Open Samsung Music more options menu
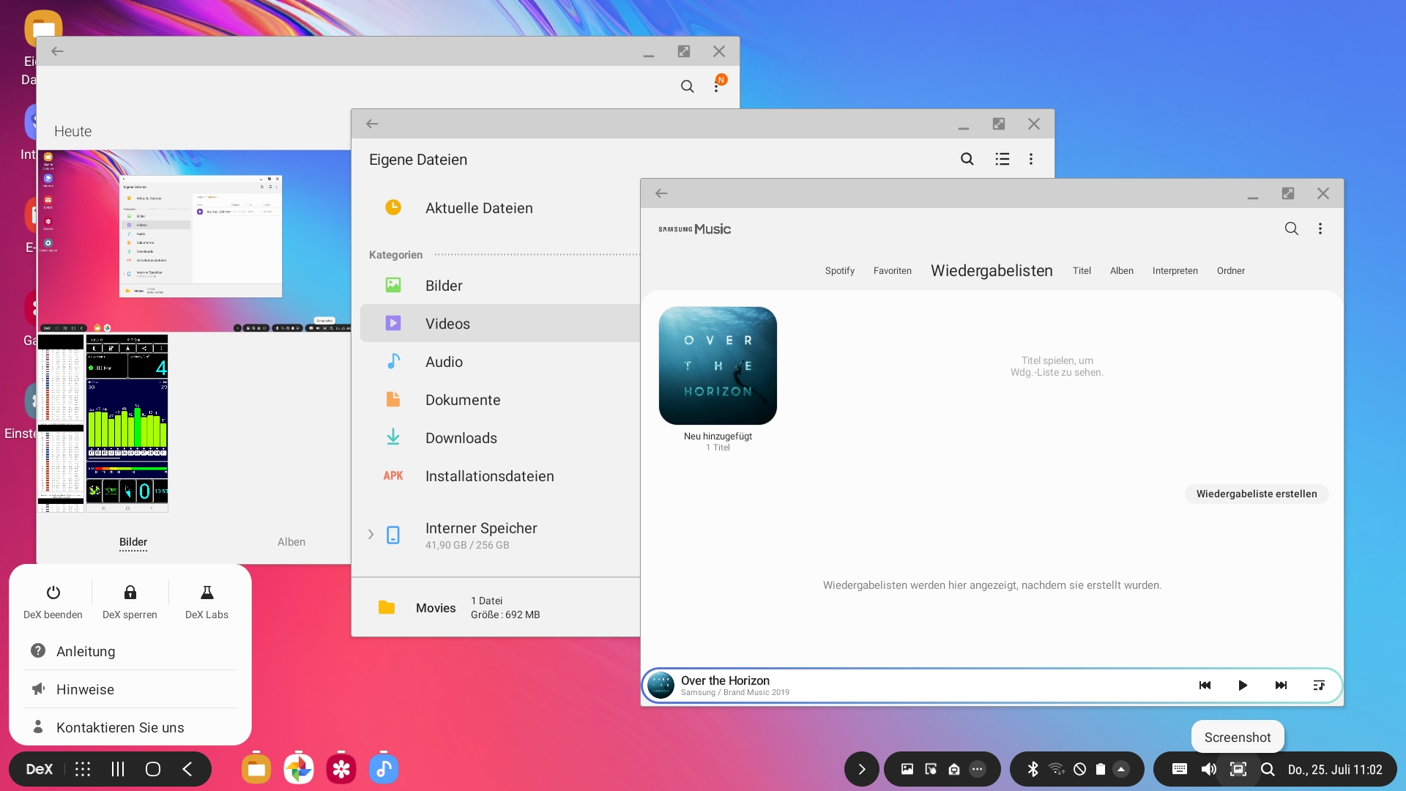The width and height of the screenshot is (1406, 791). coord(1320,229)
